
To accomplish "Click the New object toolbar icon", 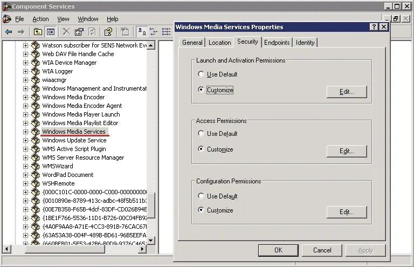I will point(125,32).
